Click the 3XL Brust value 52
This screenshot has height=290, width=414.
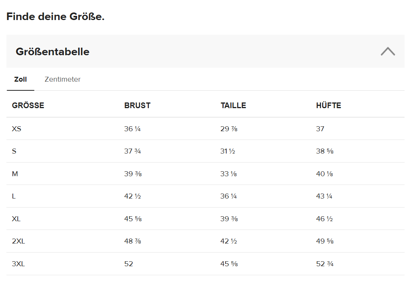(x=128, y=264)
